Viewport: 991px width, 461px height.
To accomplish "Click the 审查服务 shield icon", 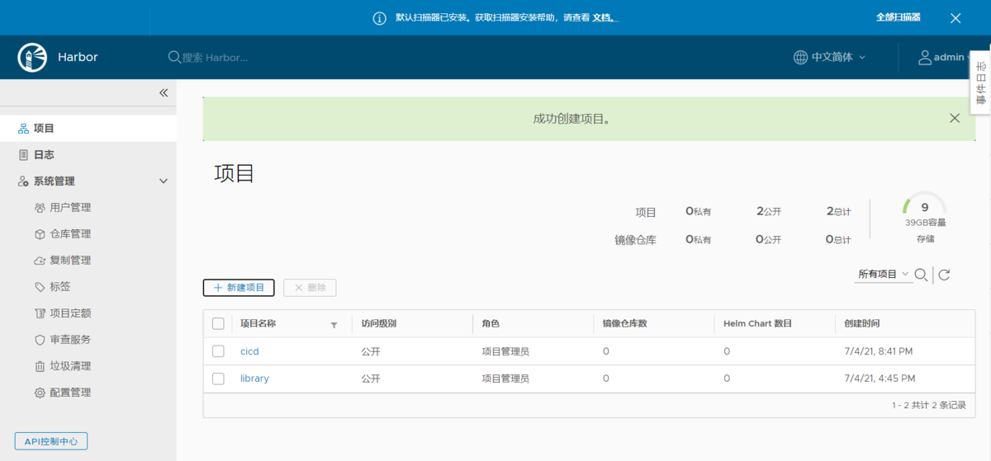I will 40,340.
